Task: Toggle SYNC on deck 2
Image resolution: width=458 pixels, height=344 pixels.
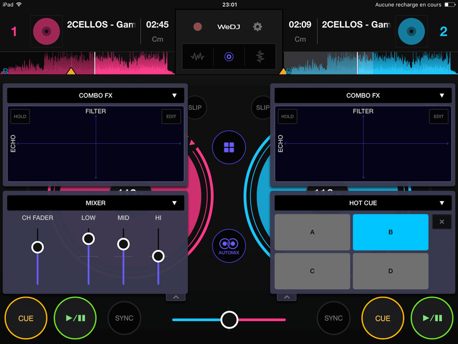Action: [x=333, y=318]
